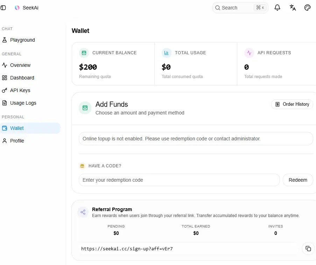Click the API Keys key icon
The image size is (316, 265).
click(x=5, y=90)
